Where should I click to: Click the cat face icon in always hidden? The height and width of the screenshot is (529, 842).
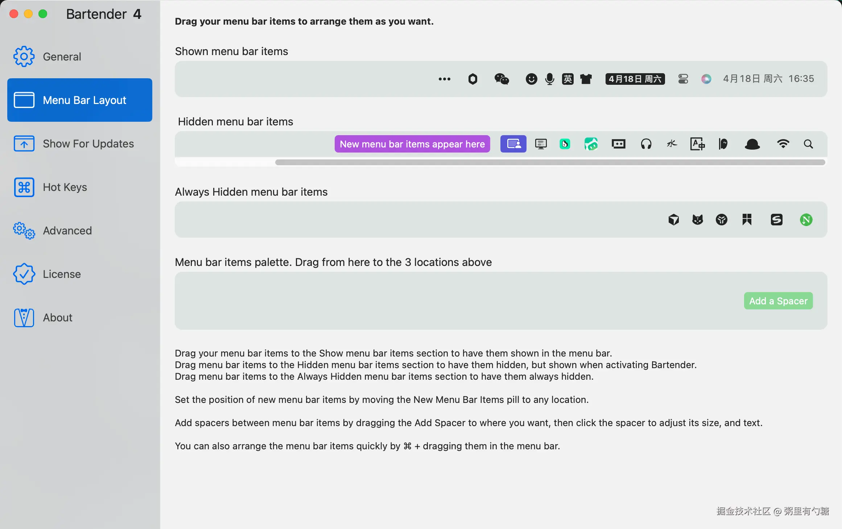pos(698,220)
